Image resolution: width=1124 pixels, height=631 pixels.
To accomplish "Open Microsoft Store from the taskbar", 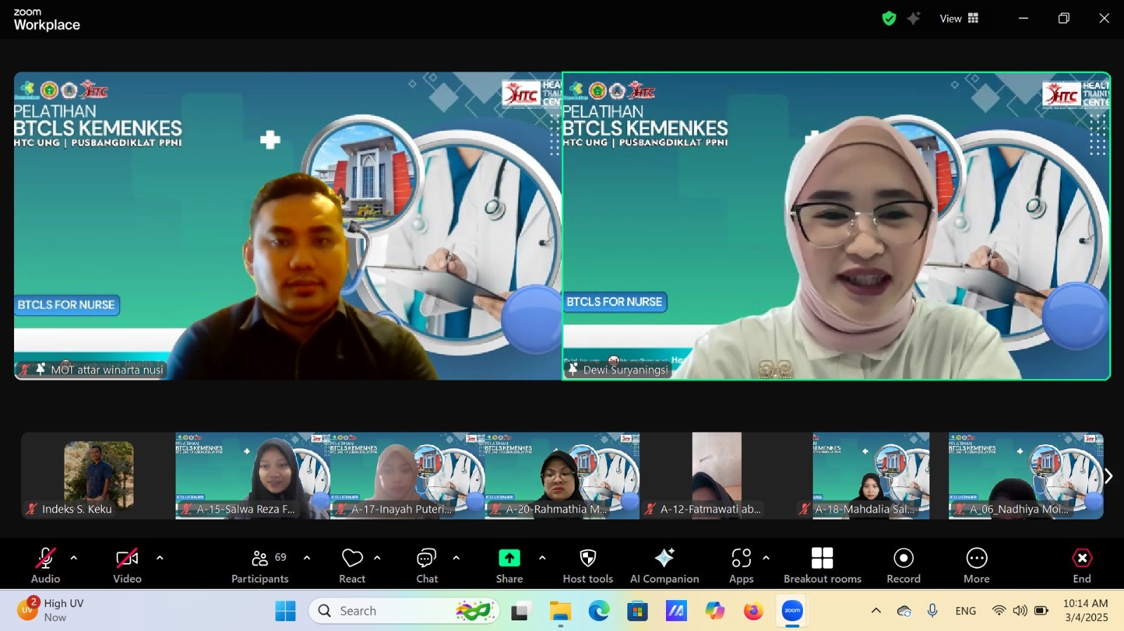I will click(x=637, y=611).
